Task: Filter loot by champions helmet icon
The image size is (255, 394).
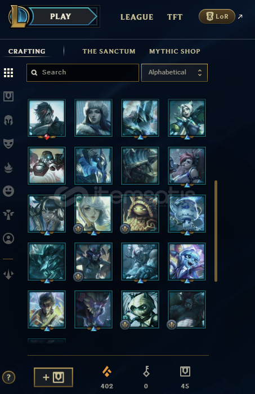Action: [x=8, y=120]
